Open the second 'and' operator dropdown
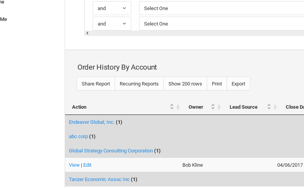Image resolution: width=304 pixels, height=188 pixels. [112, 24]
